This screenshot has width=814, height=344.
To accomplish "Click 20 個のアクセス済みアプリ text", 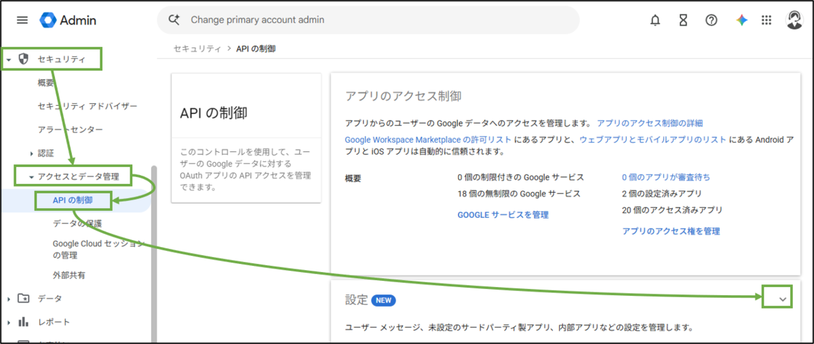I will click(x=672, y=210).
